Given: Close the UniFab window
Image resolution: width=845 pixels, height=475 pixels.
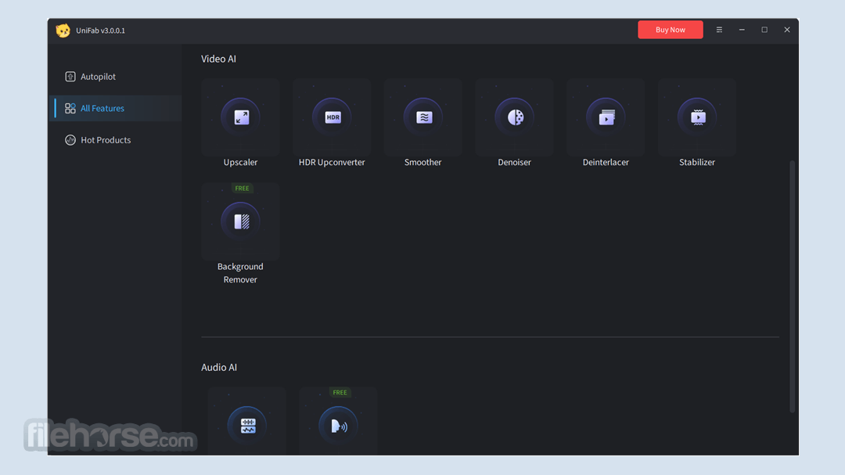Looking at the screenshot, I should pos(787,30).
